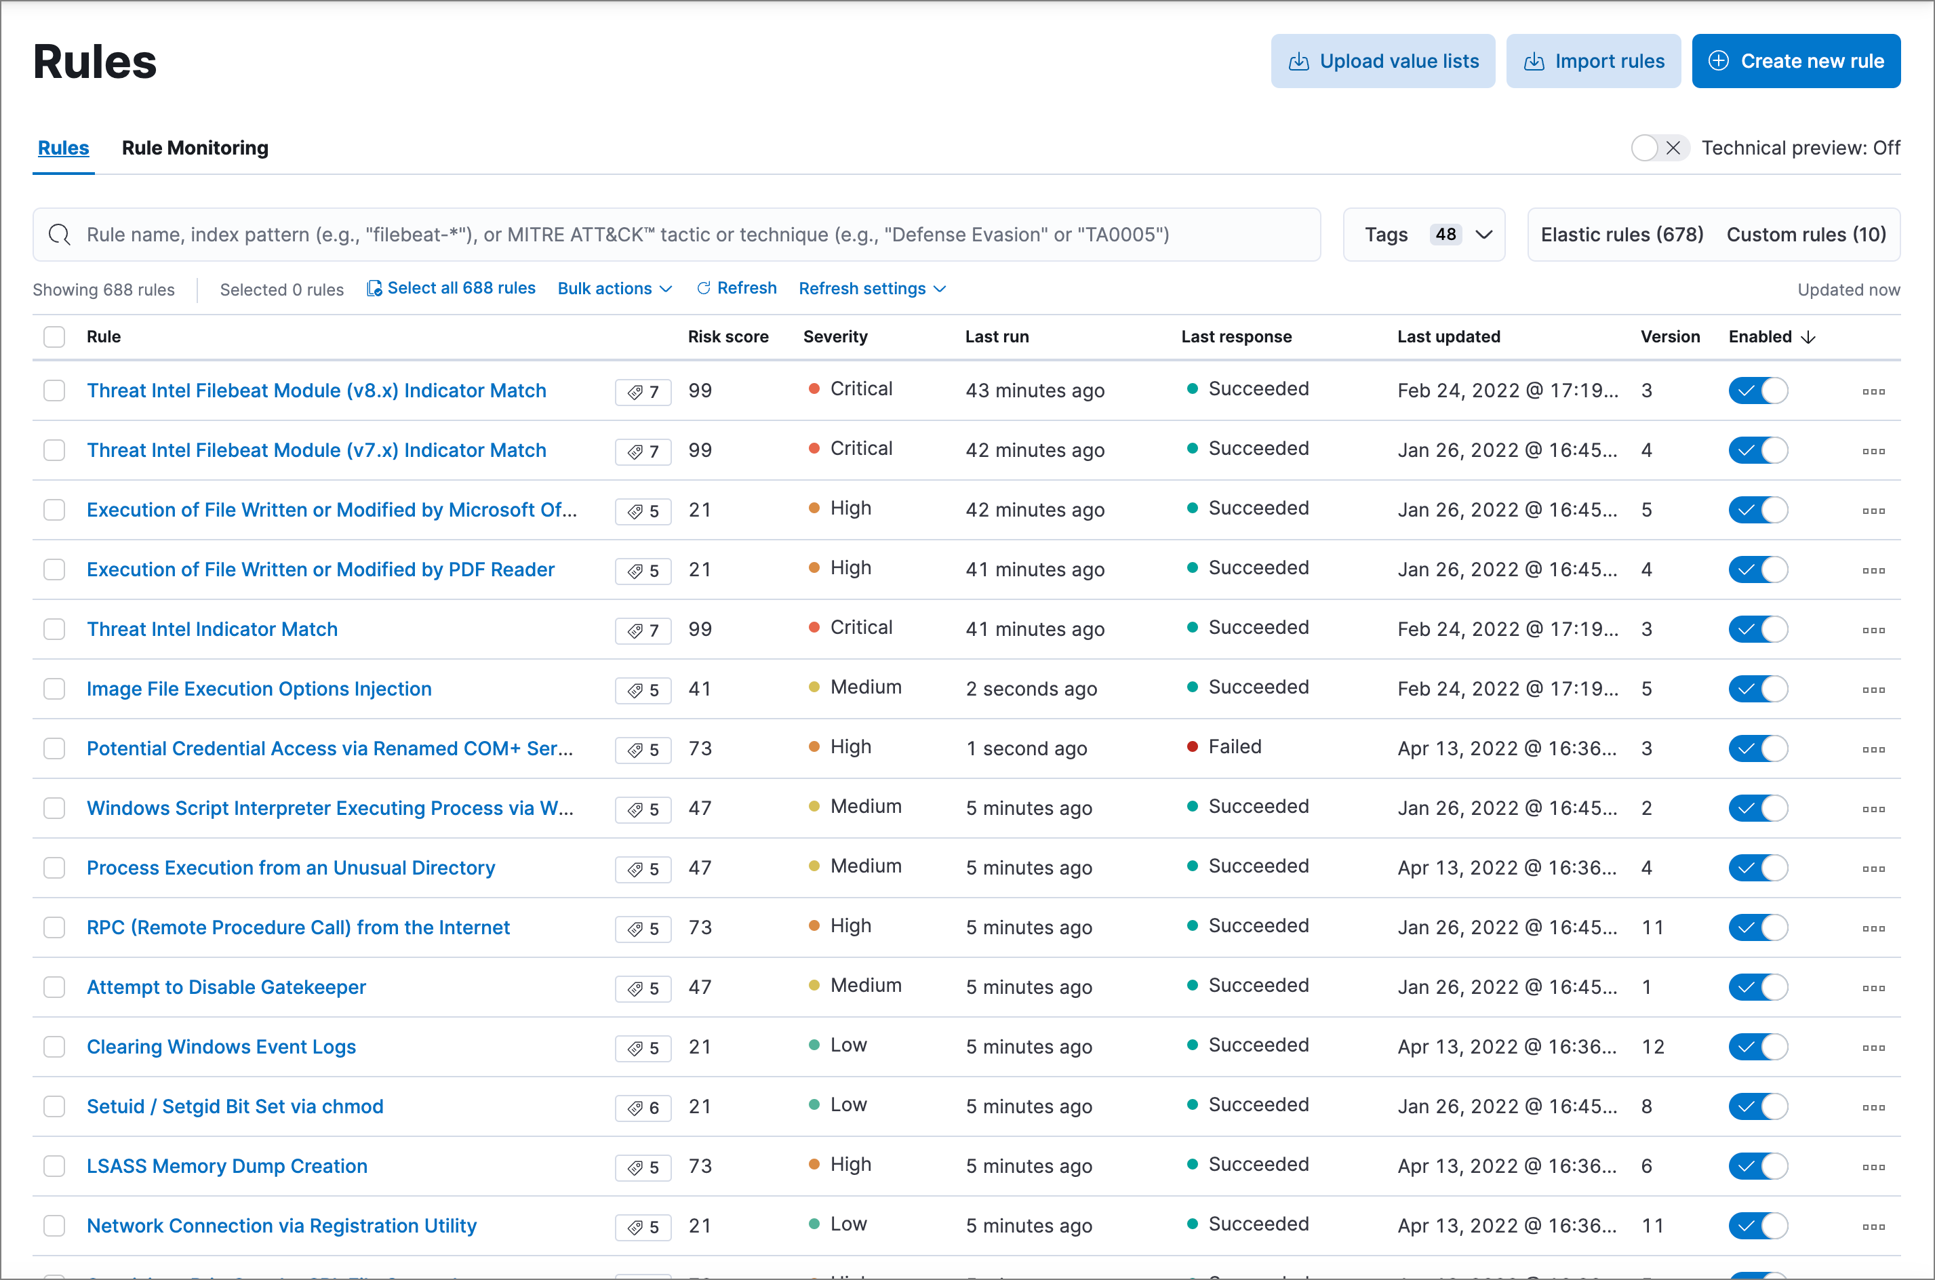
Task: Disable the Attempt to Disable Gatekeeper rule
Action: 1757,987
